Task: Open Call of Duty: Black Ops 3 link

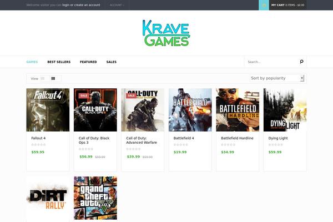Action: coord(94,140)
